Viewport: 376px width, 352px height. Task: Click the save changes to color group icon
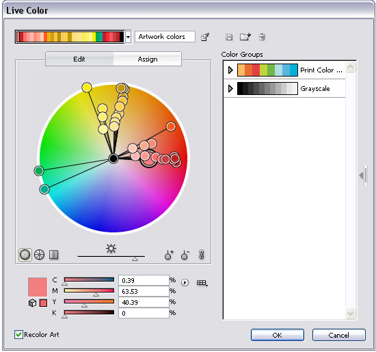[x=229, y=37]
